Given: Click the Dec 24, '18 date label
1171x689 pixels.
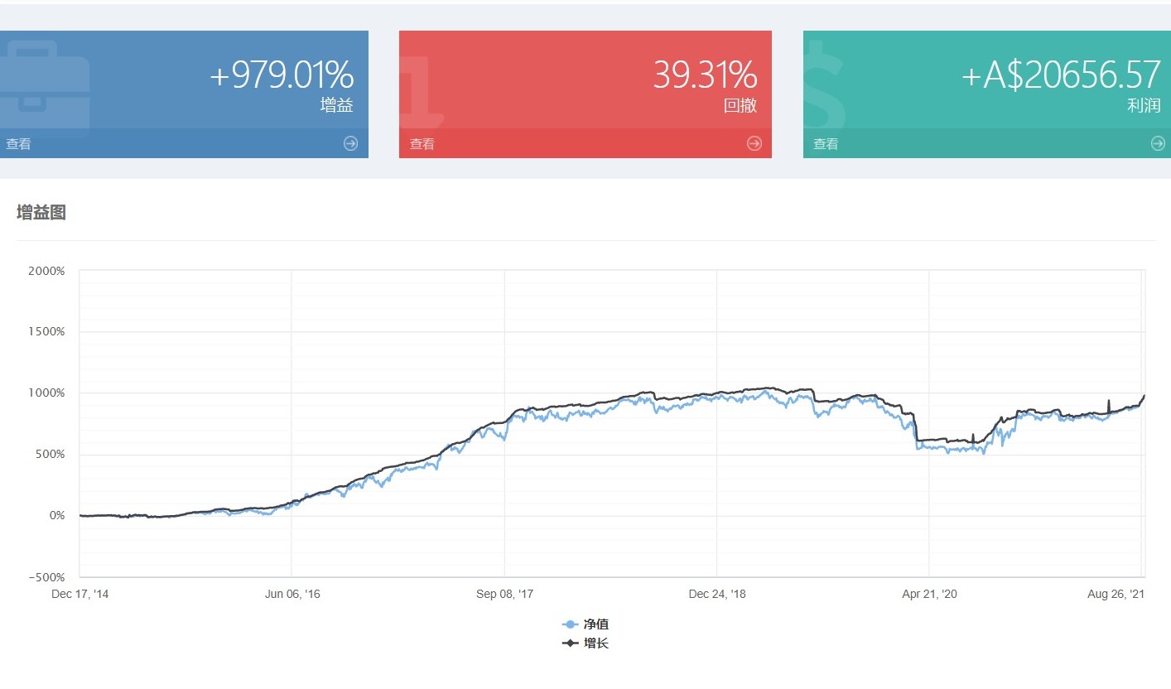Looking at the screenshot, I should [717, 595].
